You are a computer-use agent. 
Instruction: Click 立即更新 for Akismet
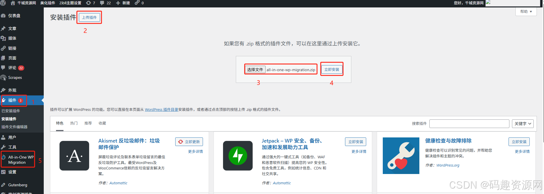189,142
